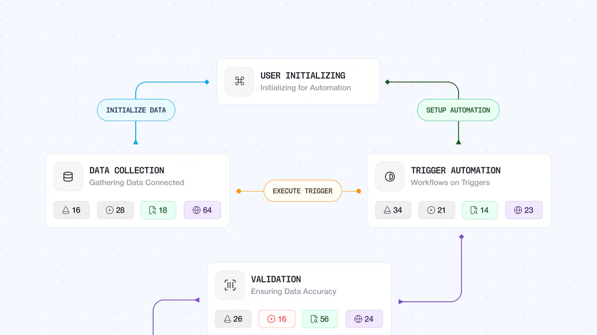Click the "TRIGGER AUTOMATION" node title
This screenshot has width=597, height=335.
[x=456, y=170]
